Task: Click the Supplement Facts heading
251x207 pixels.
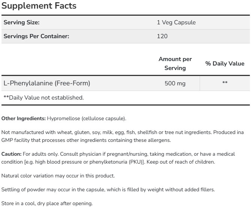Action: tap(39, 6)
